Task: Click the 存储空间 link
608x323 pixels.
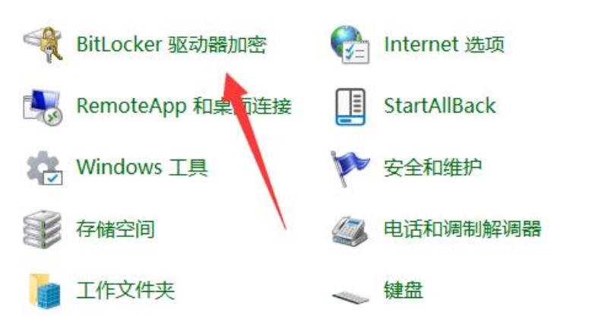Action: [x=116, y=230]
